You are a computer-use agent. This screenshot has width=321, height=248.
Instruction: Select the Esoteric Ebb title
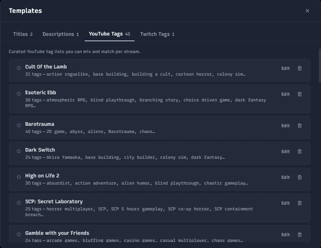(41, 92)
